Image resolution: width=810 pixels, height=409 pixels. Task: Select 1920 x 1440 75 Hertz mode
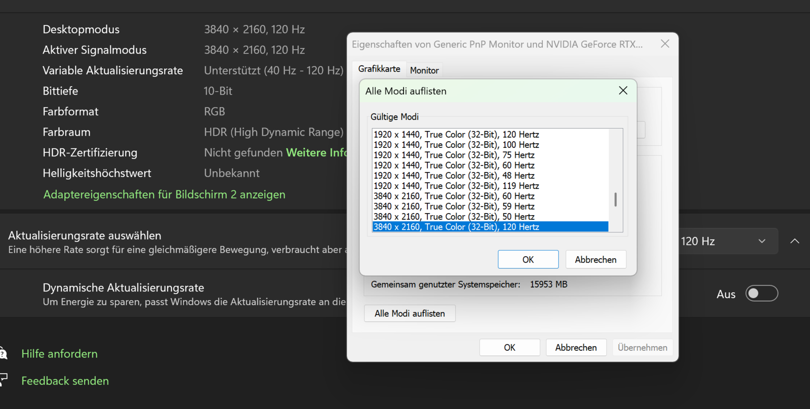[x=490, y=155]
